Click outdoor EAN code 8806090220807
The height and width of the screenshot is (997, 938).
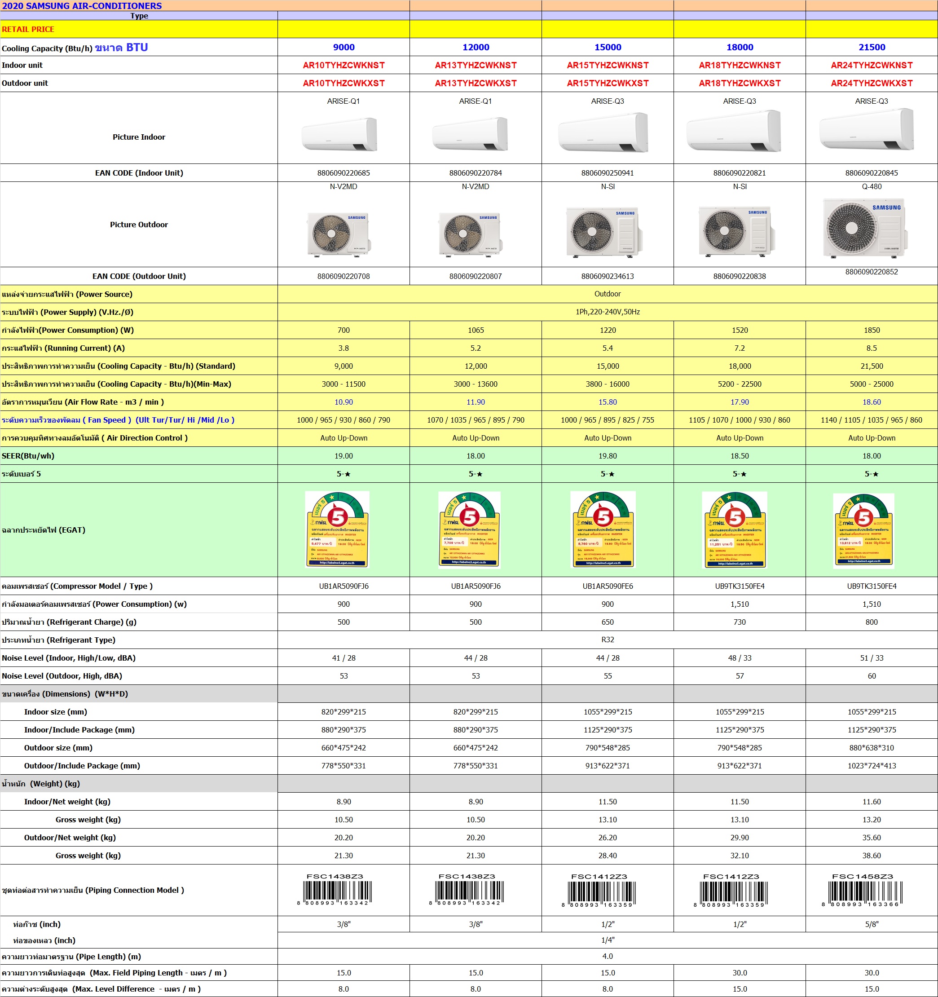(x=476, y=276)
